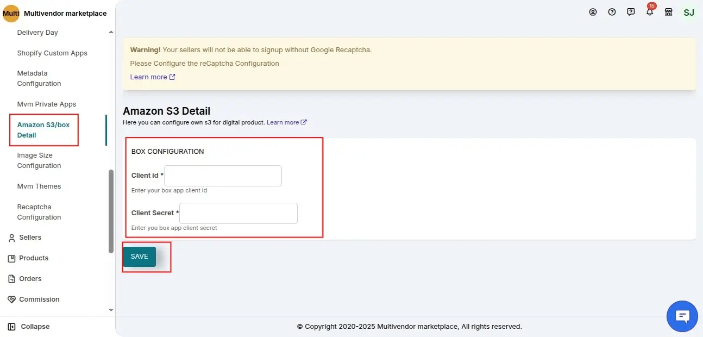Click the help question mark icon

[612, 12]
